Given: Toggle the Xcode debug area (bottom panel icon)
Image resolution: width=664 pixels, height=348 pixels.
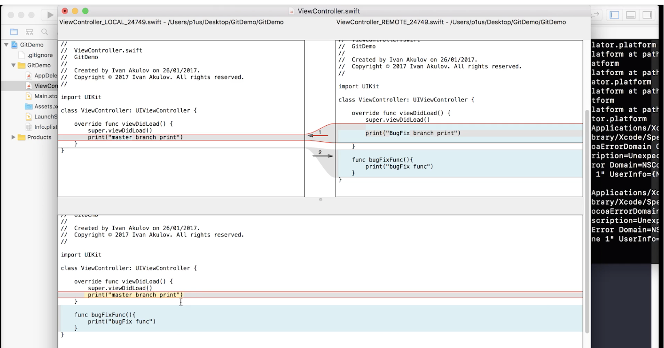Looking at the screenshot, I should tap(631, 15).
